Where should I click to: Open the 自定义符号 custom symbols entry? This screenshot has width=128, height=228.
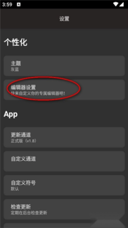(x=64, y=185)
